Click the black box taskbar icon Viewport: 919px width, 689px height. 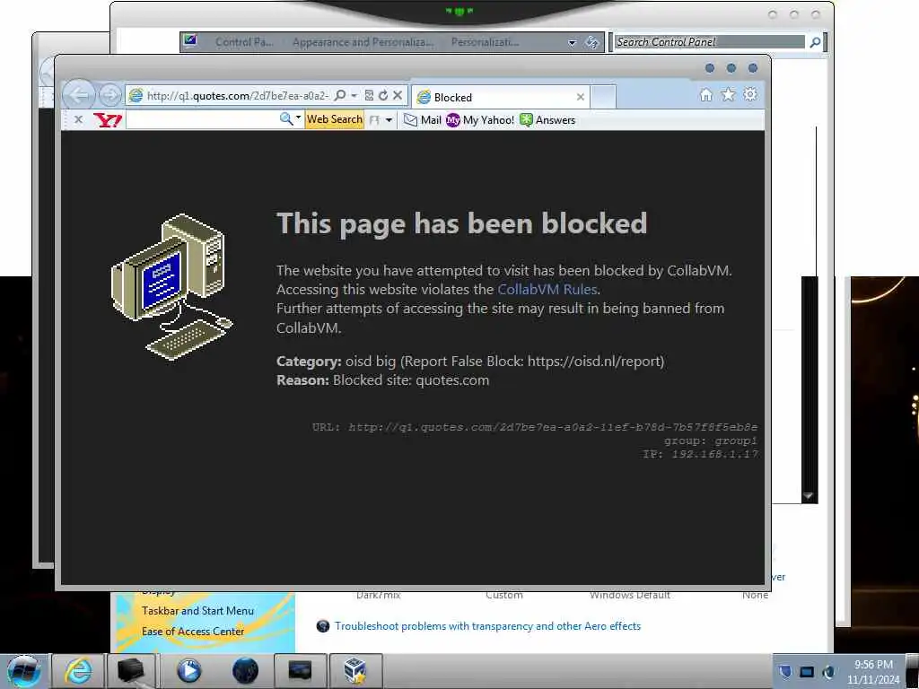point(131,671)
